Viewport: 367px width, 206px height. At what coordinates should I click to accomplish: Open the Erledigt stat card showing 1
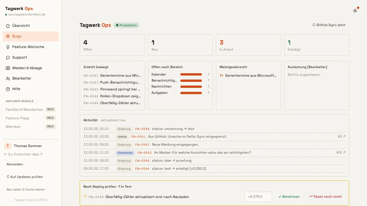pos(317,45)
